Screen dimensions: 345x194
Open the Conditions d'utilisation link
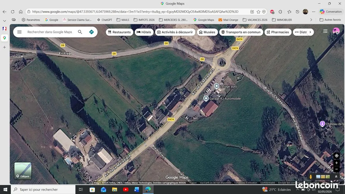click(x=246, y=183)
